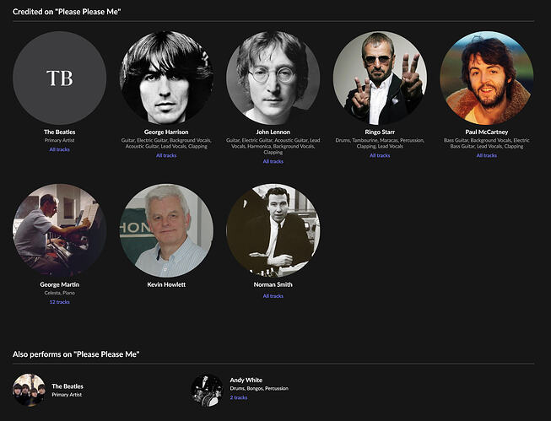Click George Harrison's portrait photo
Viewport: 551px width, 421px height.
pyautogui.click(x=166, y=78)
